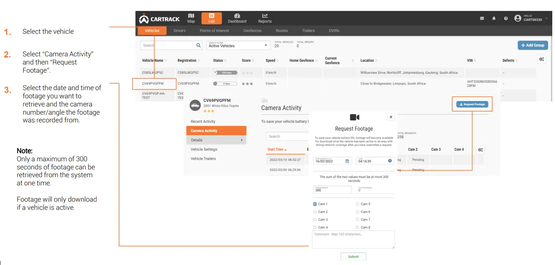Switch to the Drivers tab
Viewport: 555px width, 265px height.
pyautogui.click(x=179, y=31)
